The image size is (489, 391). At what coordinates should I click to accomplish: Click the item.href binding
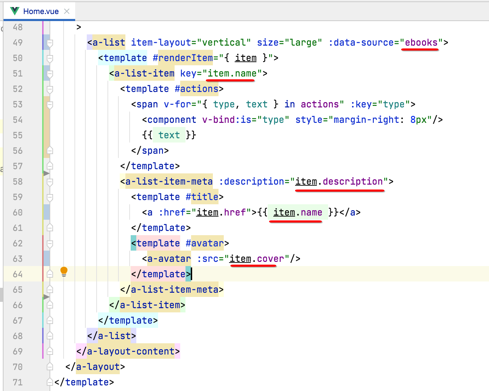[x=221, y=213]
